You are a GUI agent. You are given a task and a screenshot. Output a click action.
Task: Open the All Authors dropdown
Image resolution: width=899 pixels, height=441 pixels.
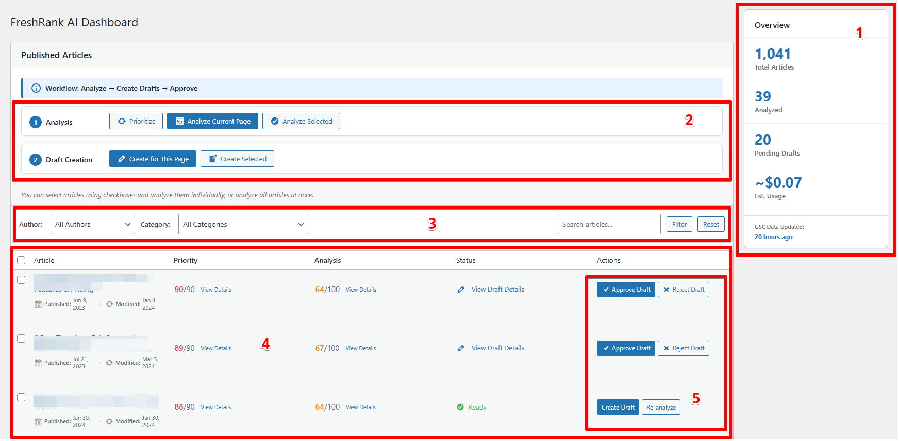point(93,224)
